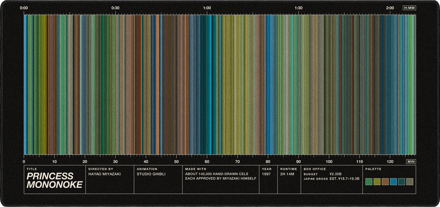
Task: Click the 20 minute axis label
Action: [85, 161]
